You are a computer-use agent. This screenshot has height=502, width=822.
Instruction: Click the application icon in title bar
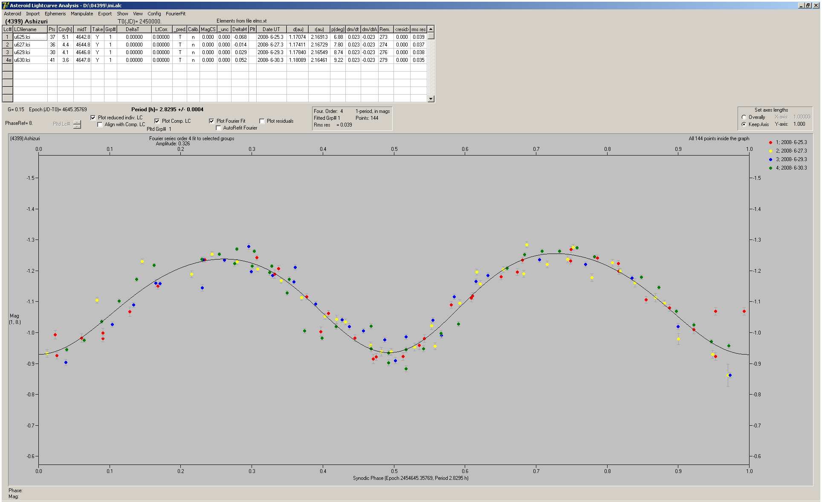click(6, 6)
